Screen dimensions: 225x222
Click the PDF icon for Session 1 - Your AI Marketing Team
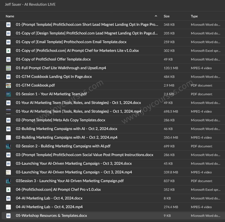click(x=8, y=94)
